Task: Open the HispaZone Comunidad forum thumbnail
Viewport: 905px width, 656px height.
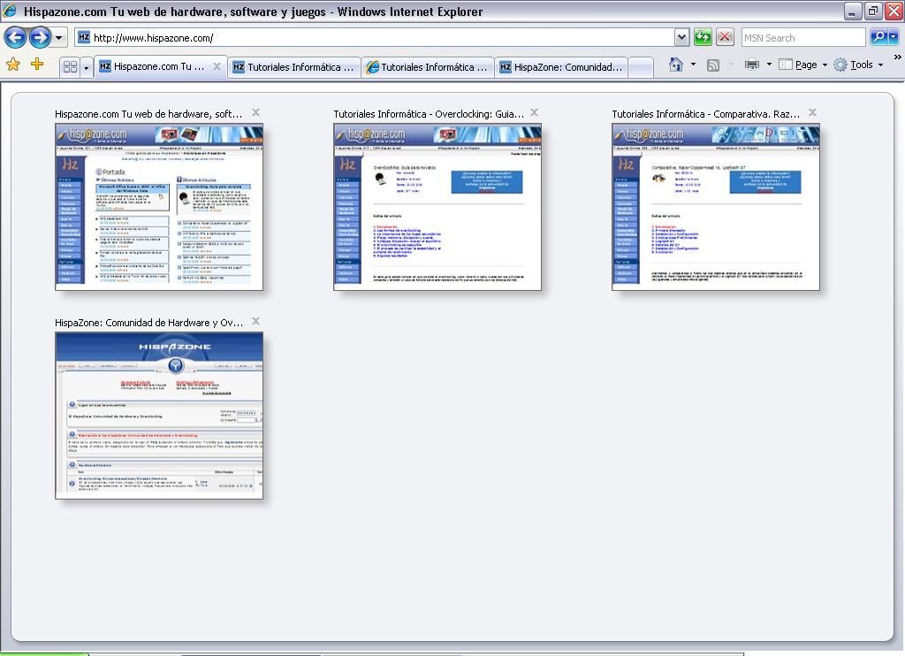Action: [x=159, y=416]
